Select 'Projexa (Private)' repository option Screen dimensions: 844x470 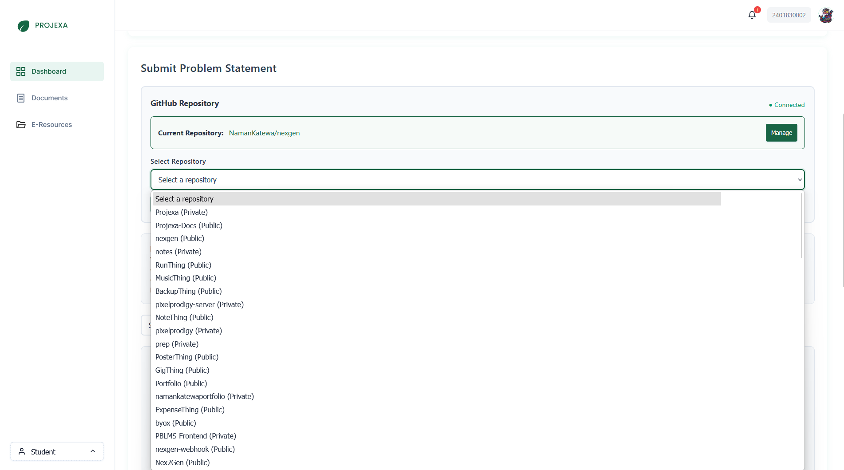181,212
